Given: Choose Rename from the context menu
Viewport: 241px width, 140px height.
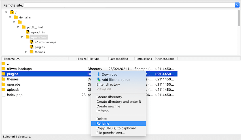Looking at the screenshot, I should pyautogui.click(x=103, y=124).
